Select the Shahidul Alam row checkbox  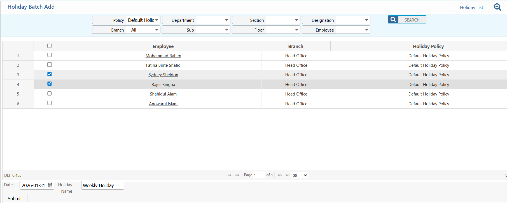[50, 94]
